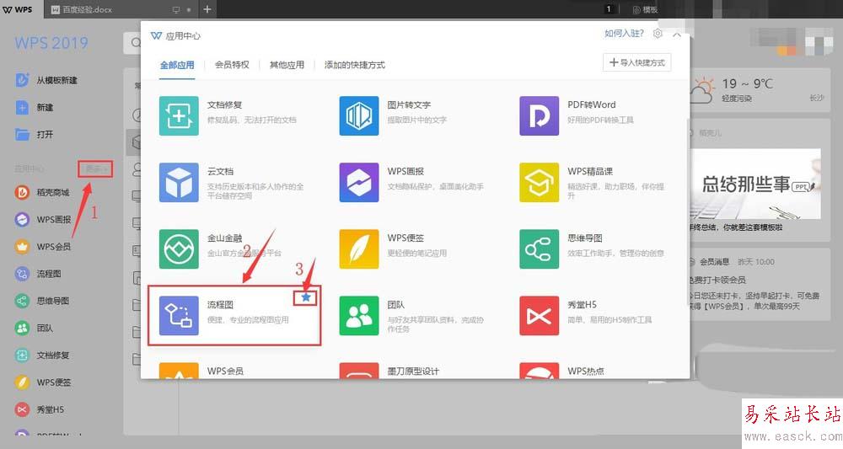The width and height of the screenshot is (843, 449).
Task: Switch to the 添加的快捷方式 tab
Action: point(354,65)
